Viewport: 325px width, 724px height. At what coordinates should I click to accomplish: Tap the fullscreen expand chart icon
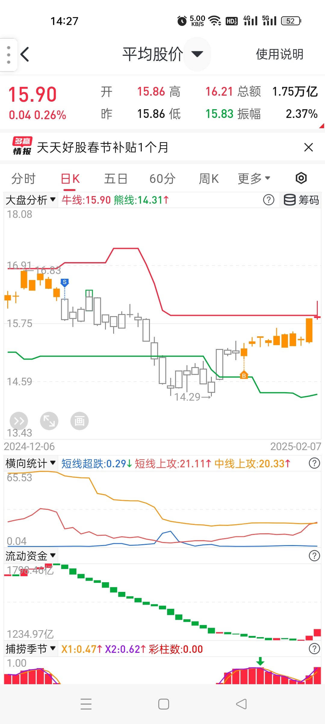click(x=49, y=421)
